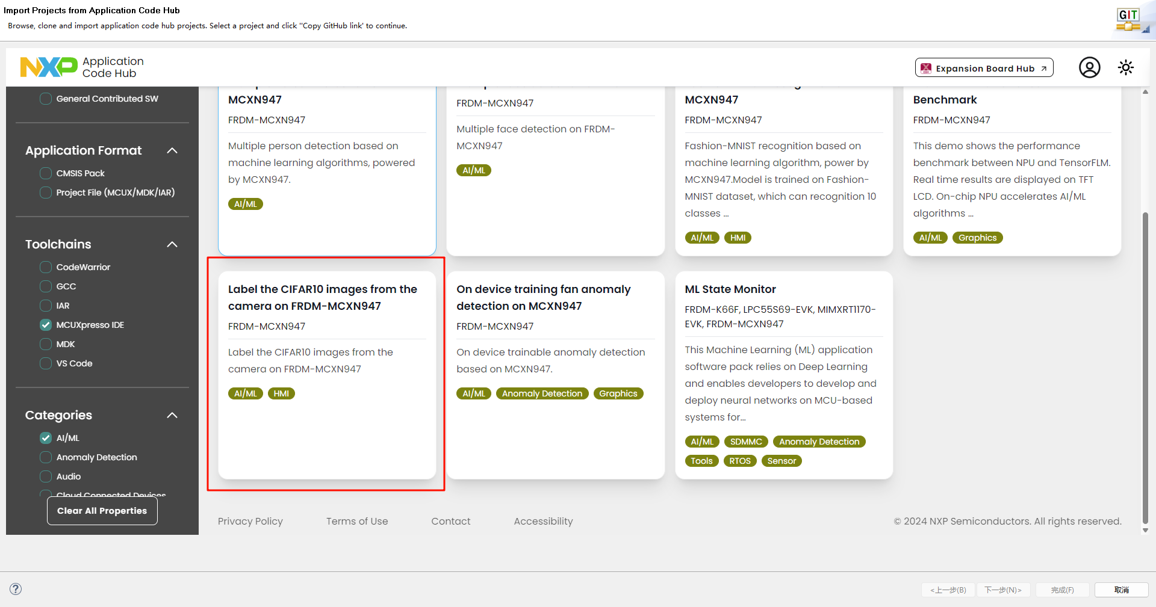1156x607 pixels.
Task: Click the page scrollbar down arrow
Action: point(1145,530)
